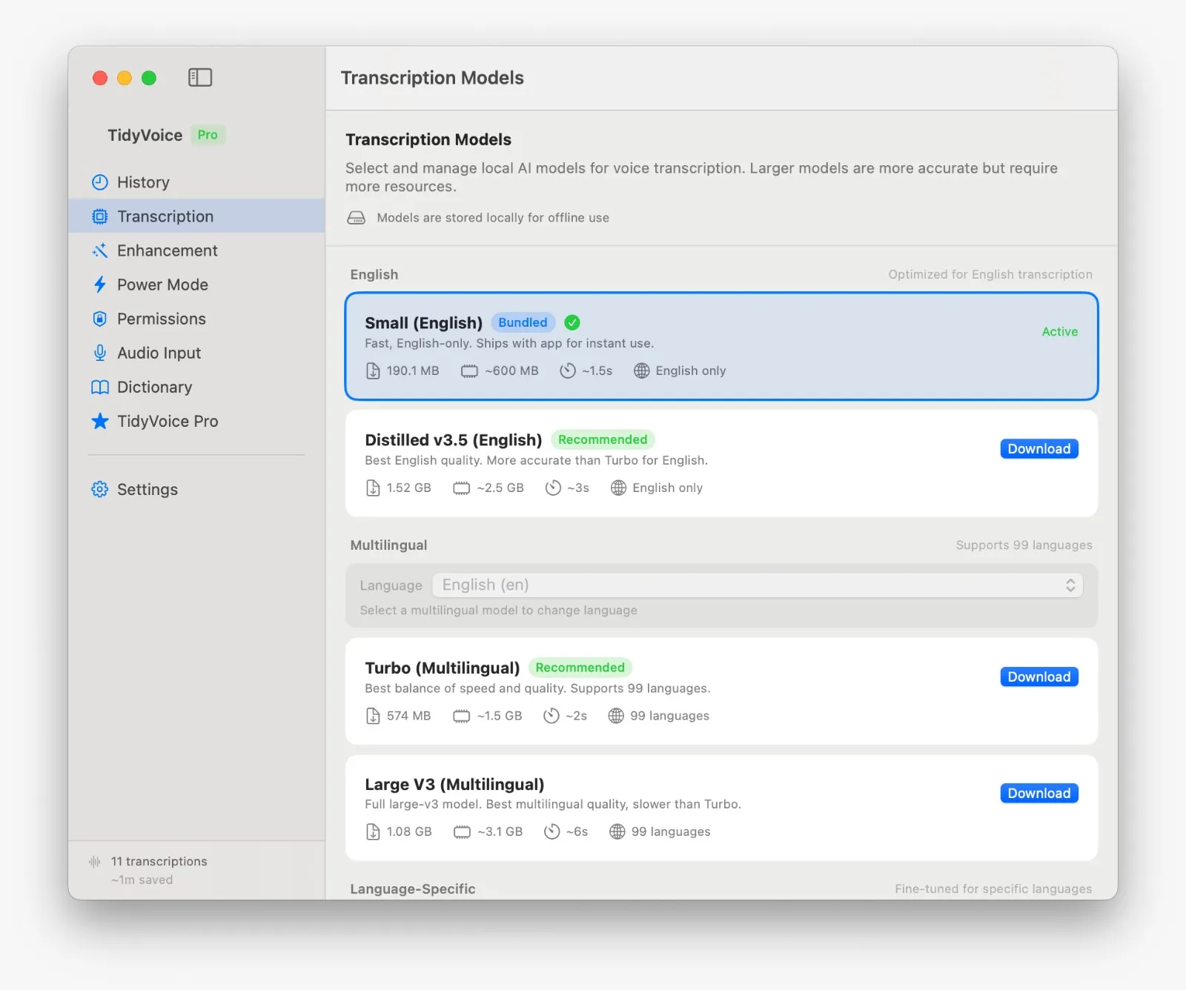This screenshot has height=990, width=1186.
Task: Click the Pro badge next to TidyVoice
Action: pos(208,135)
